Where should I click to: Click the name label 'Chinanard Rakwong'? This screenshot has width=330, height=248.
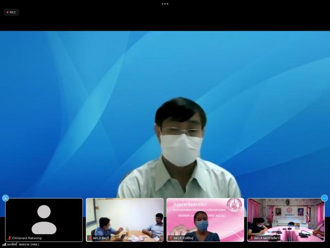coord(27,238)
